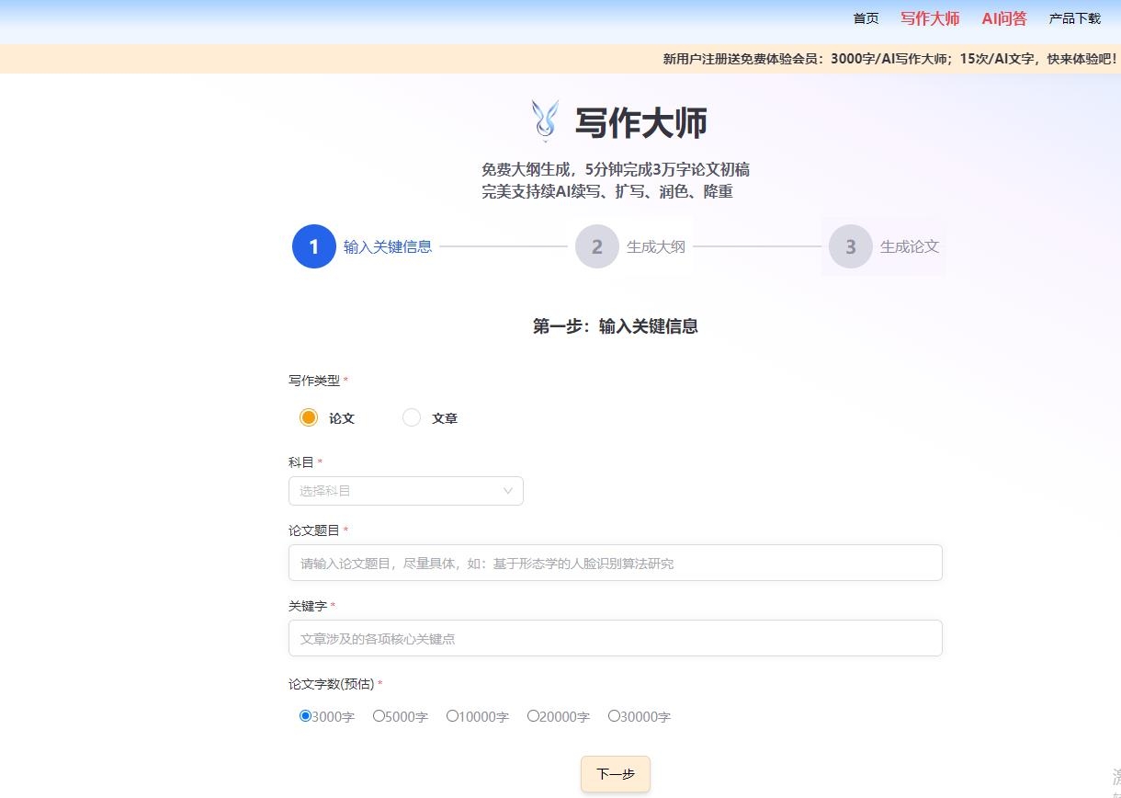The image size is (1121, 798).
Task: Click the step 2 circle icon
Action: pyautogui.click(x=597, y=246)
